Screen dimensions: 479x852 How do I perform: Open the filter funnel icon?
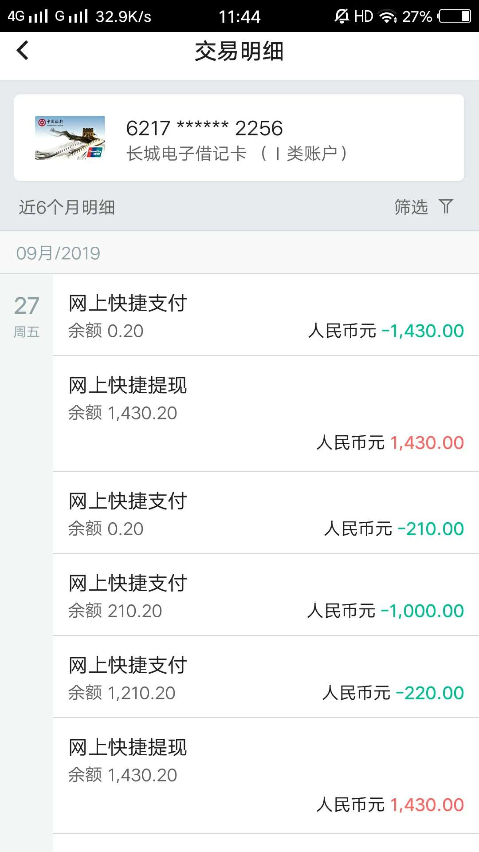tap(446, 207)
